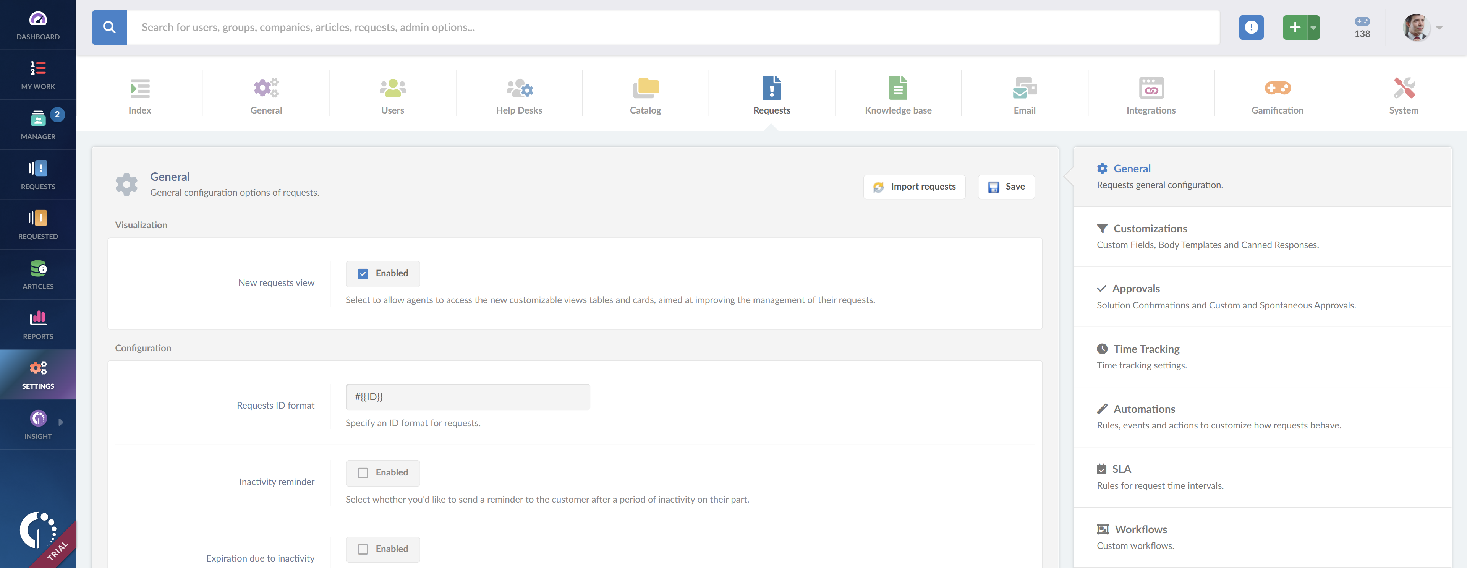Image resolution: width=1467 pixels, height=568 pixels.
Task: Click the alert icon beside the search bar
Action: point(1251,27)
